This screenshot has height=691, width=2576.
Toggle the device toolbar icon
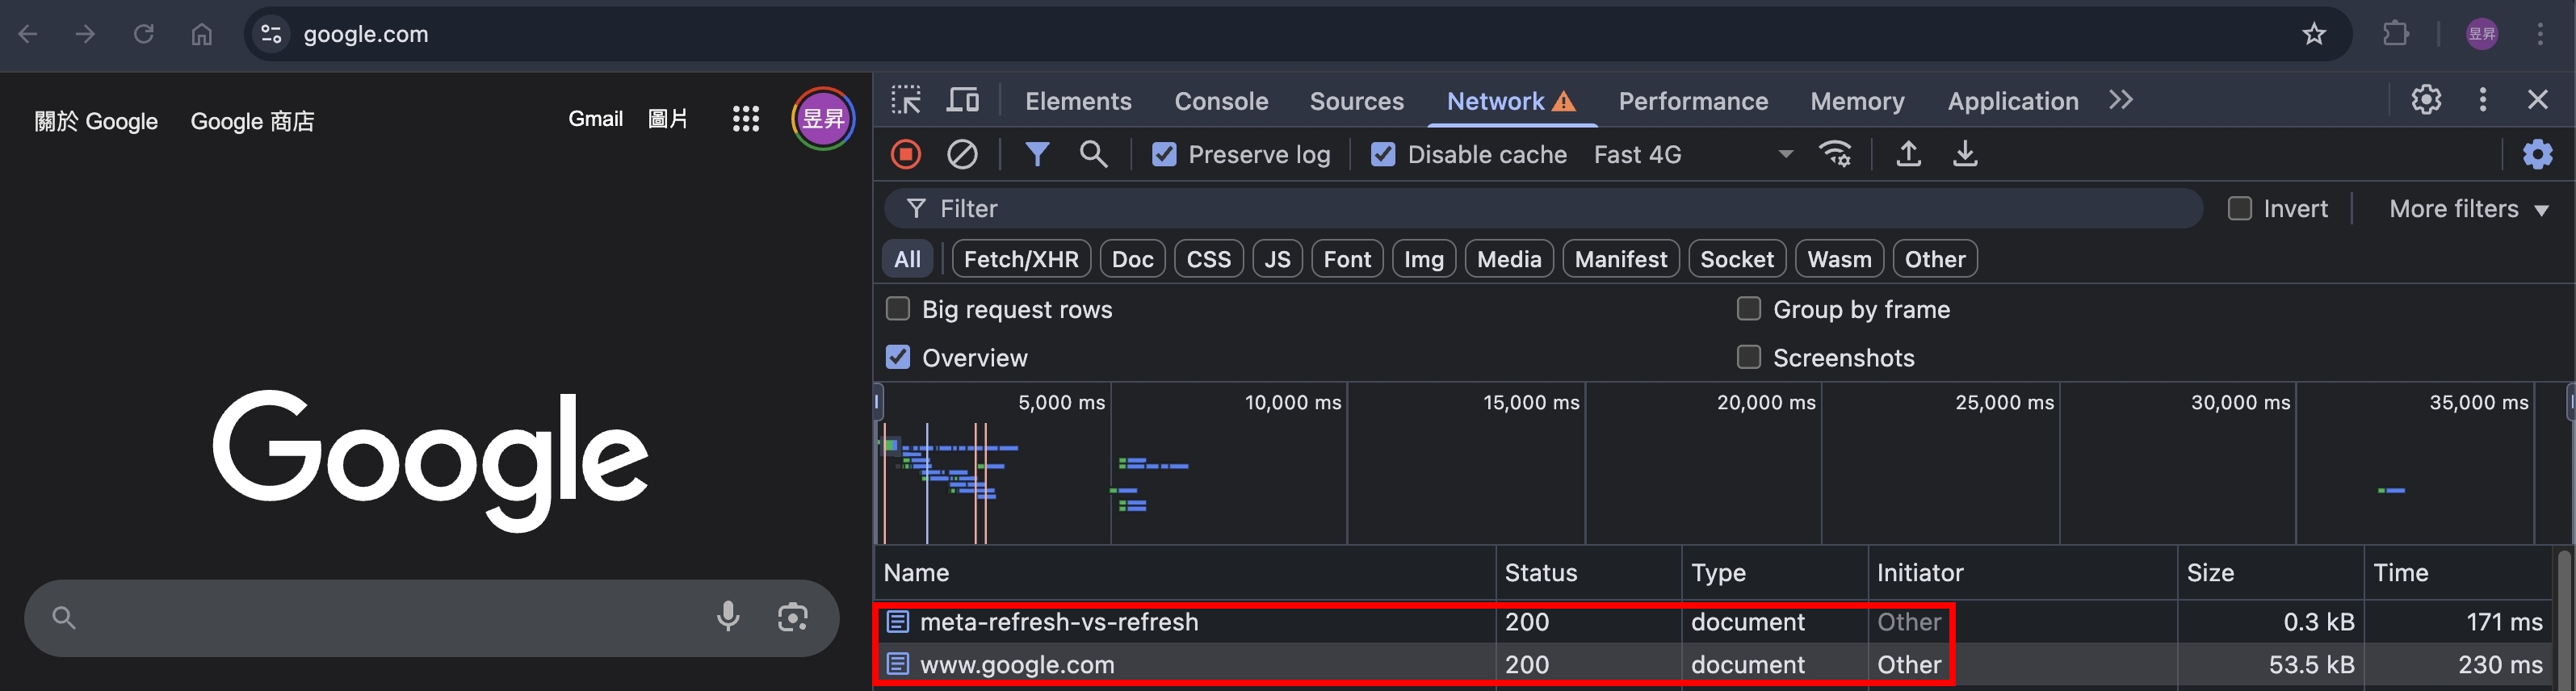963,100
